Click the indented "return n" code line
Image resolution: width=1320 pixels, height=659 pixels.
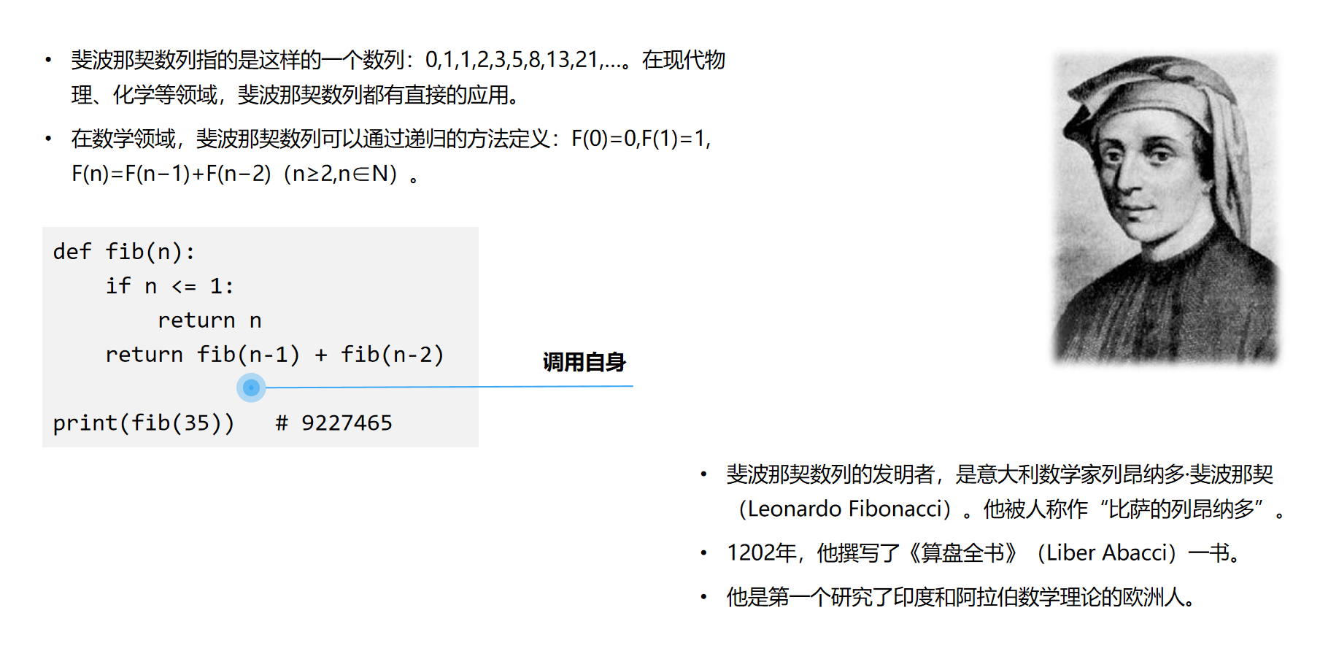click(209, 320)
